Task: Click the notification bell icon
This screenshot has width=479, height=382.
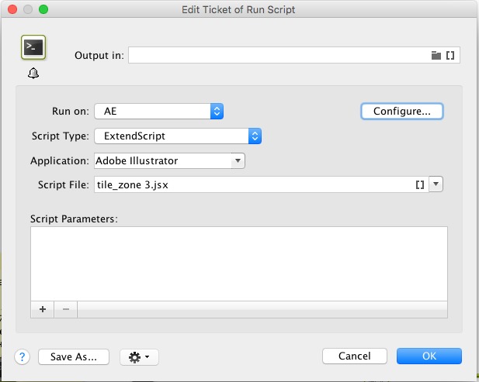Action: click(33, 74)
